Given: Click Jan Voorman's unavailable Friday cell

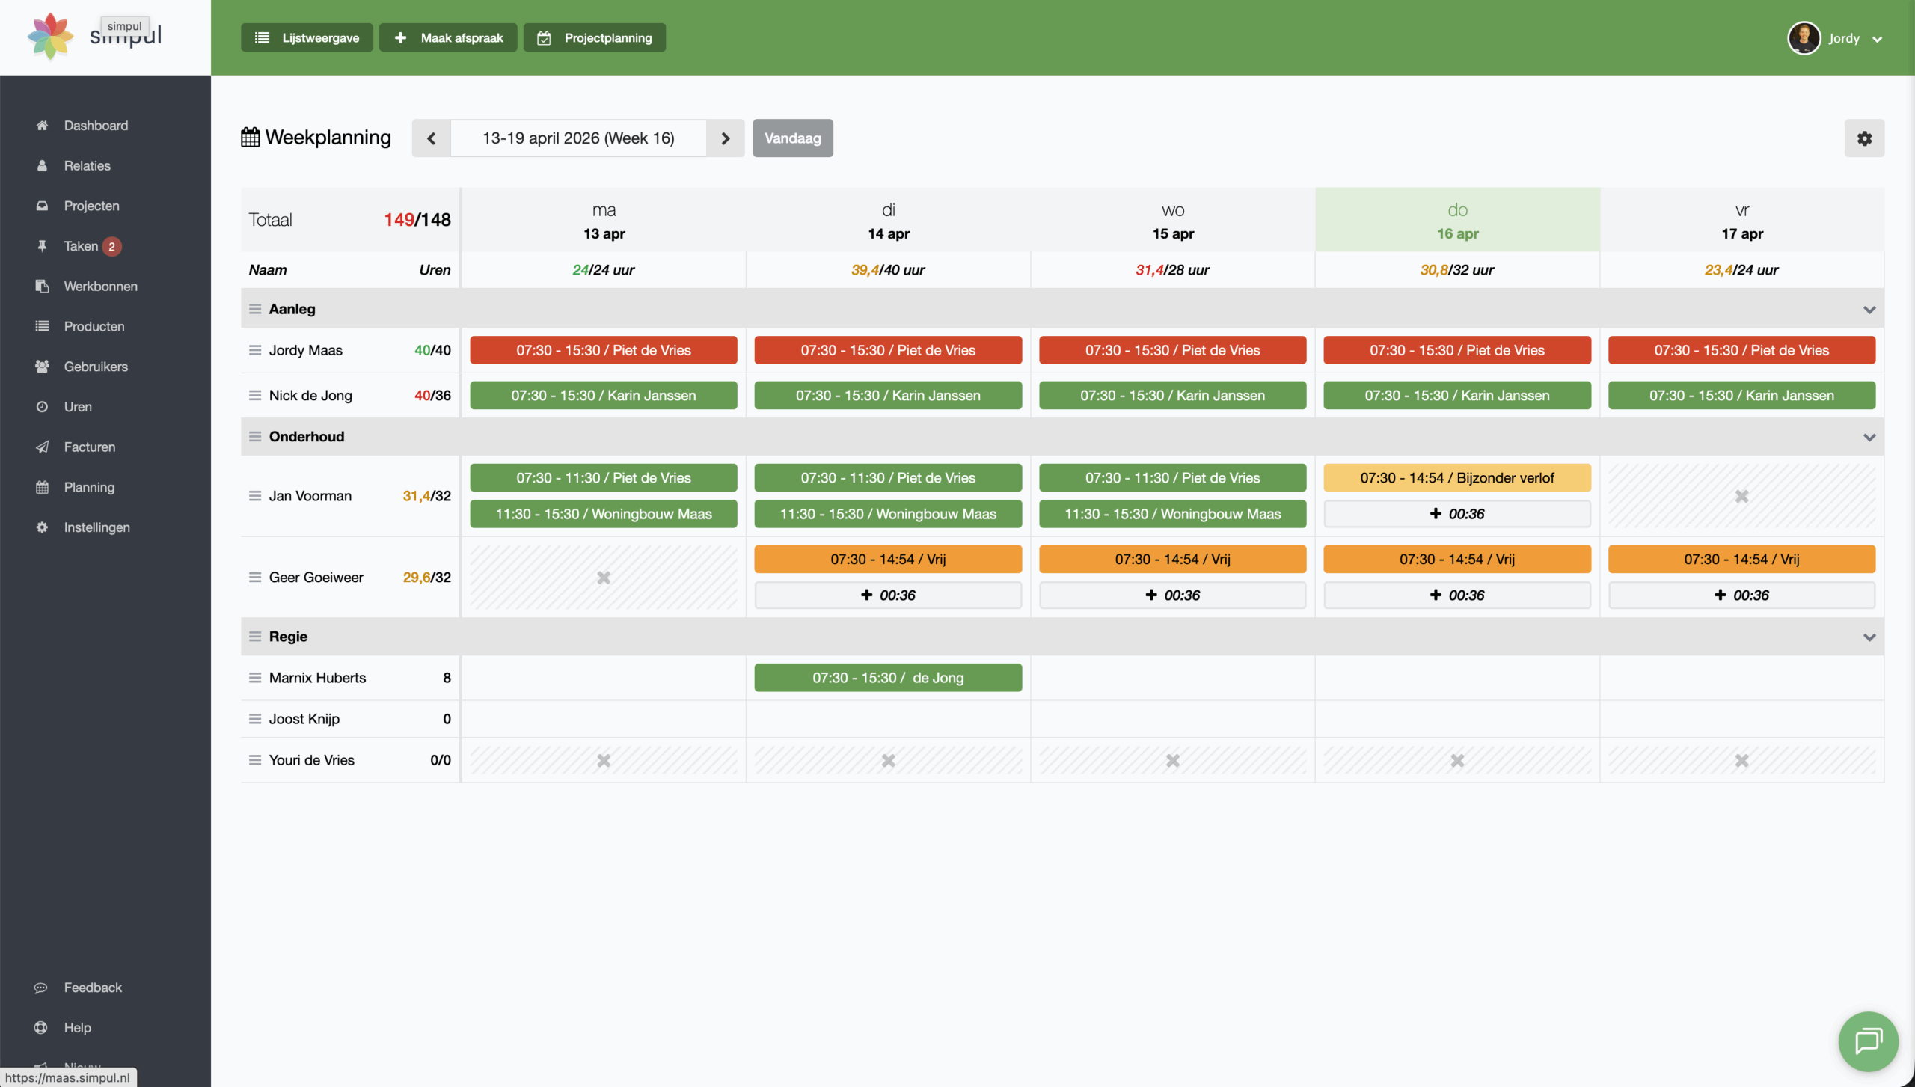Looking at the screenshot, I should (1741, 496).
